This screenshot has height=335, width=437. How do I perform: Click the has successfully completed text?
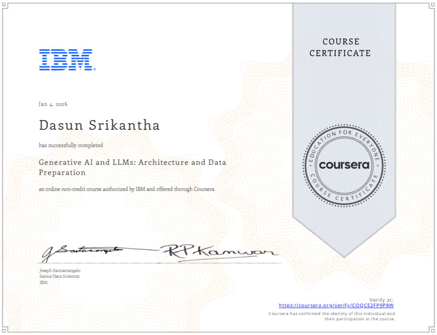click(71, 145)
